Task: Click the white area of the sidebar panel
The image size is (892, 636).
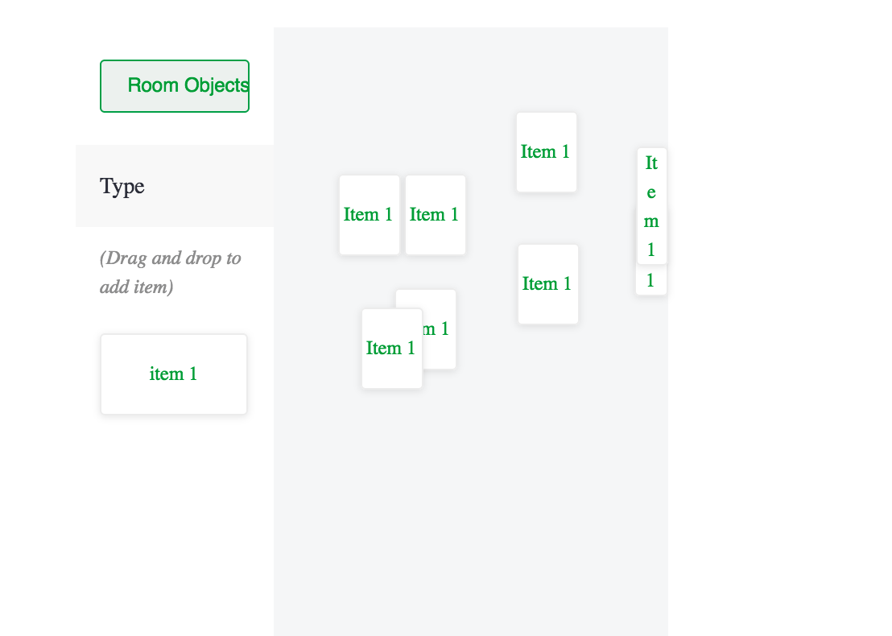Action: [x=173, y=483]
